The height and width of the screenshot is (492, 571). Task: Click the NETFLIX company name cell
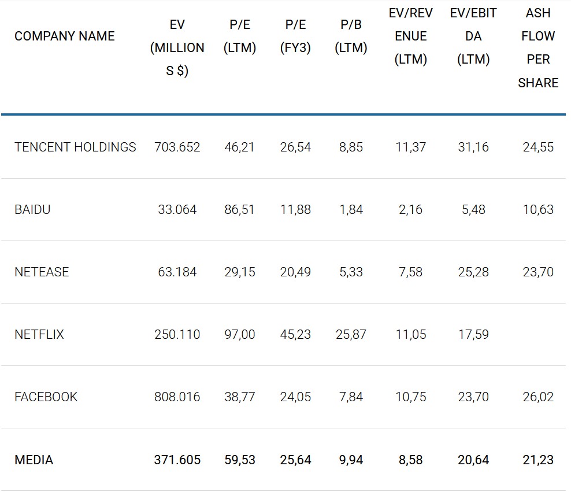coord(39,334)
